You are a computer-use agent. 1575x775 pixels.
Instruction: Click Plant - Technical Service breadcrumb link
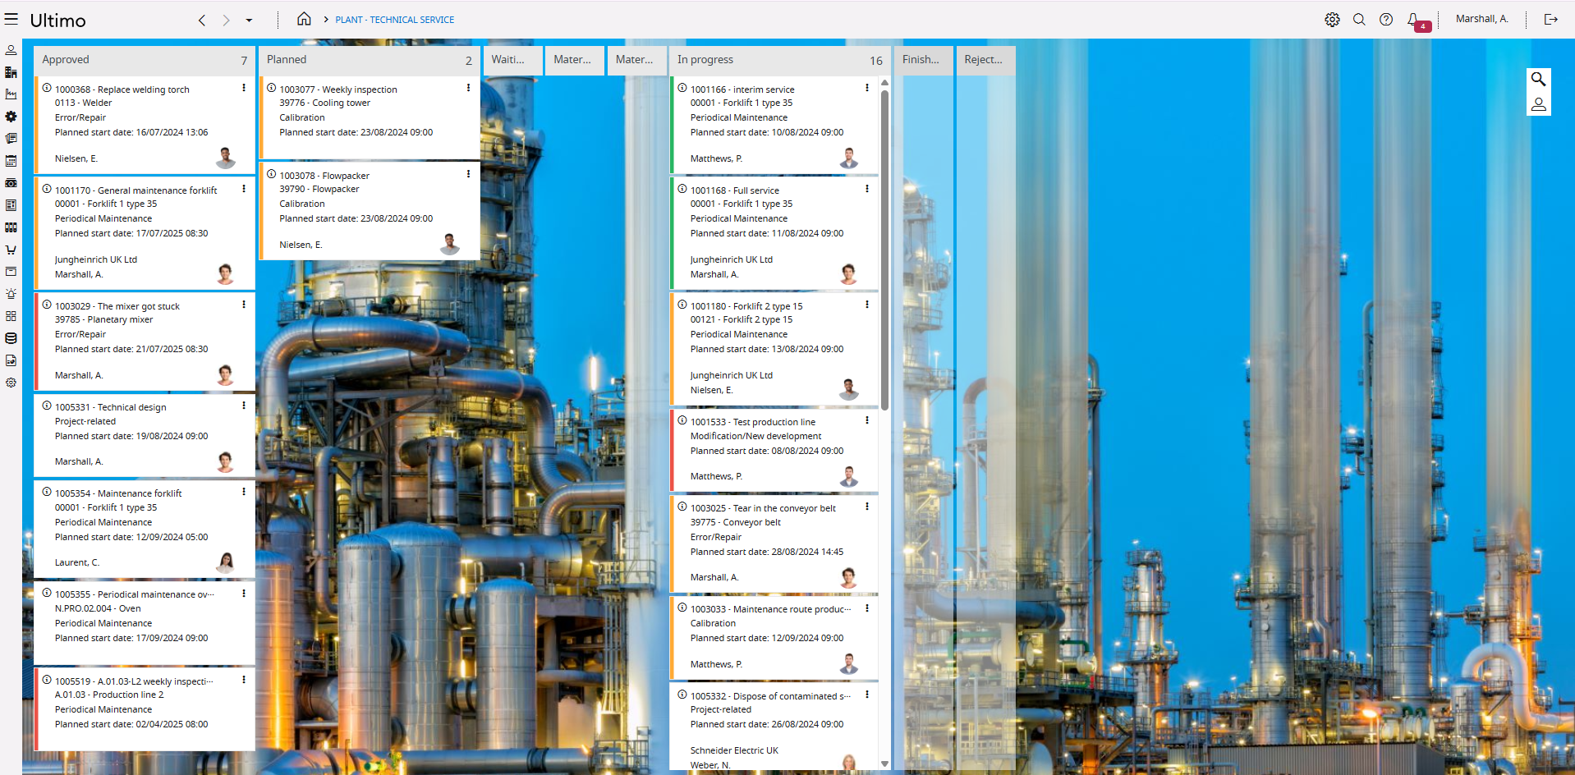(x=394, y=20)
